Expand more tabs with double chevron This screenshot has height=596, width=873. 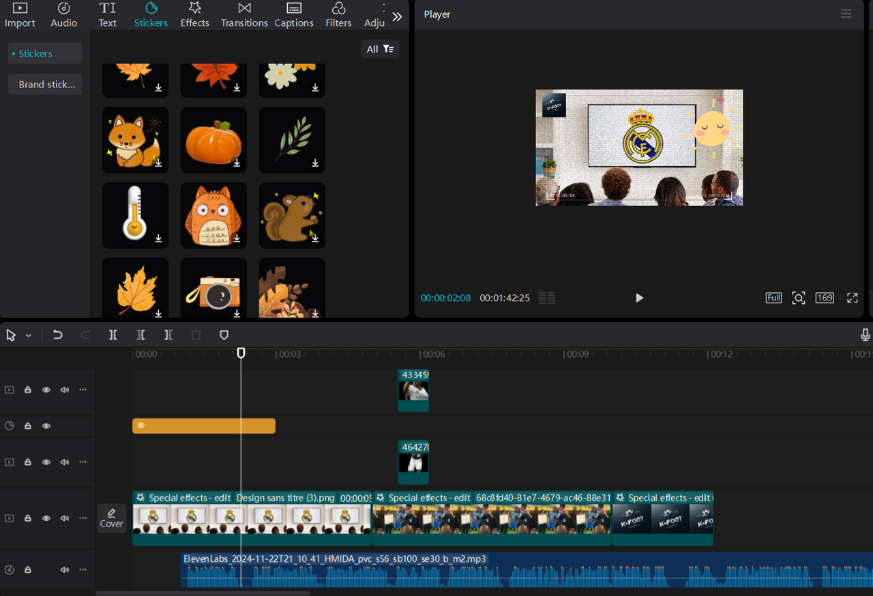point(397,16)
